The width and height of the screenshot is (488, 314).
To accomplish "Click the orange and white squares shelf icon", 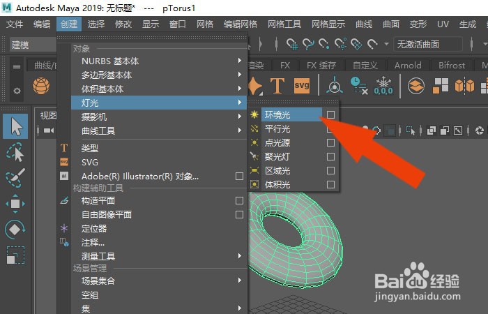I will click(x=440, y=86).
